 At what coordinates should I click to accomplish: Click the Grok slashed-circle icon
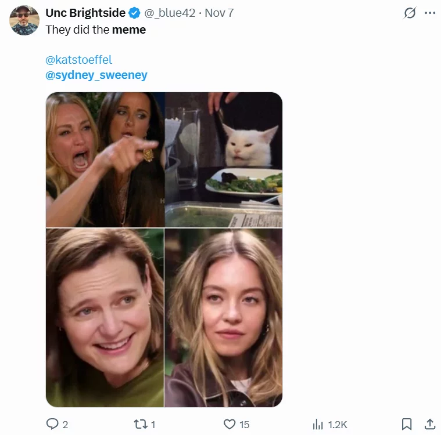pos(410,13)
